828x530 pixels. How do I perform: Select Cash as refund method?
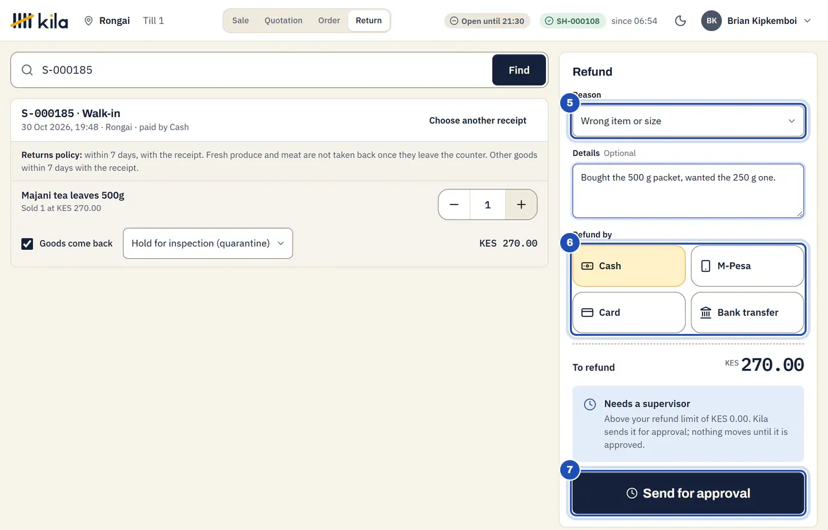(629, 266)
